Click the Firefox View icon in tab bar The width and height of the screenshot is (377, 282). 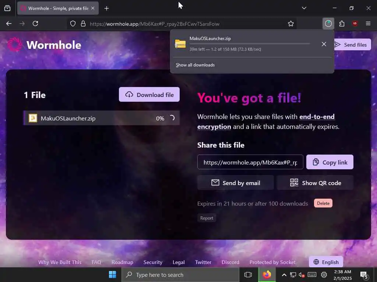point(7,8)
